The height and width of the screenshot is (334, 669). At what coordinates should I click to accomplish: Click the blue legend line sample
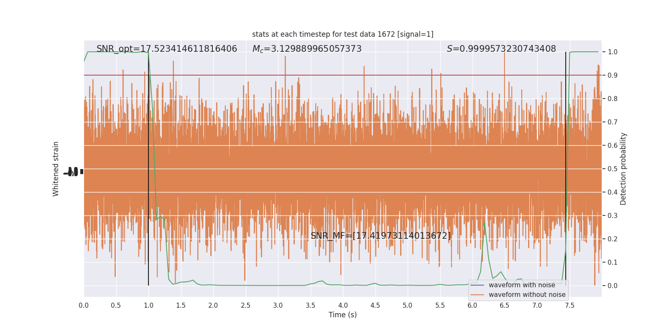point(477,285)
